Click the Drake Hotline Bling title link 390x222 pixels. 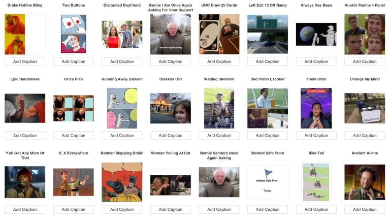click(x=25, y=5)
